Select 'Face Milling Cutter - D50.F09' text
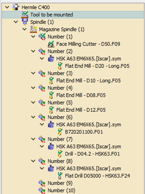 [88, 44]
